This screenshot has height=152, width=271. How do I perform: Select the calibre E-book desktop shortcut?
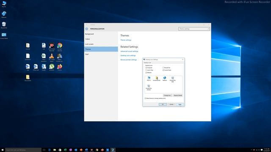pos(60,57)
